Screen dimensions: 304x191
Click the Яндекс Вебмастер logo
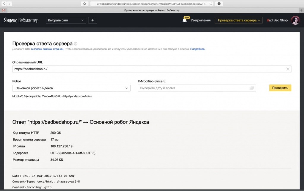[21, 20]
